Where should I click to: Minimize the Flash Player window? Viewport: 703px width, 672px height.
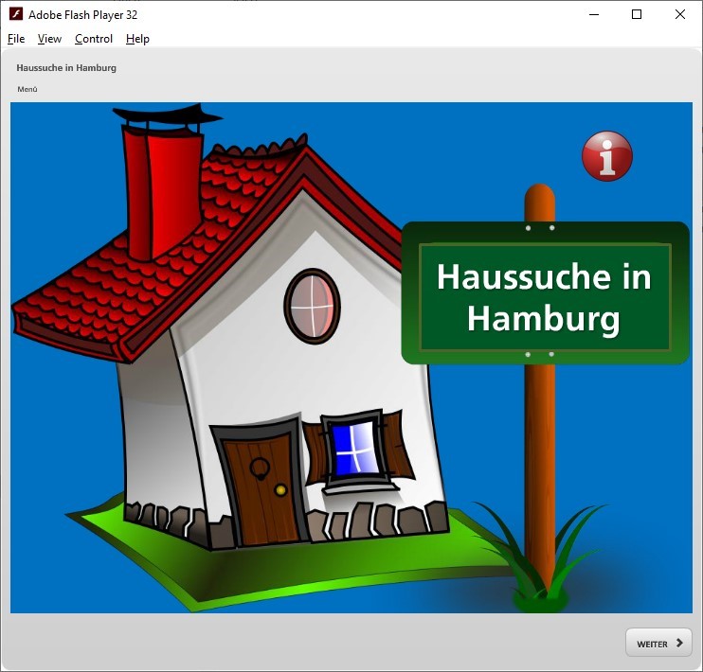pyautogui.click(x=594, y=14)
